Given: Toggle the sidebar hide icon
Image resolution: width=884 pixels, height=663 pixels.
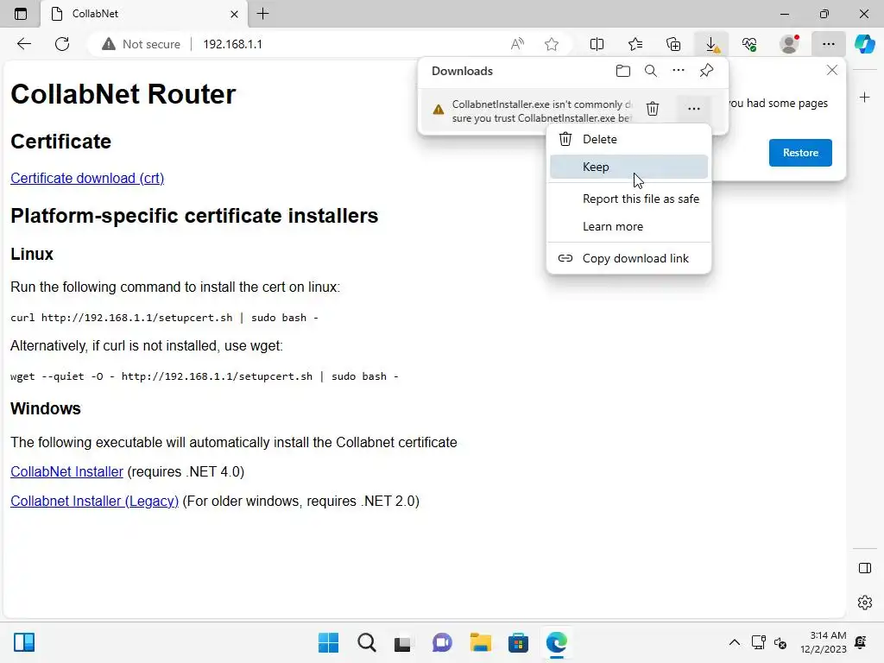Looking at the screenshot, I should (x=865, y=568).
